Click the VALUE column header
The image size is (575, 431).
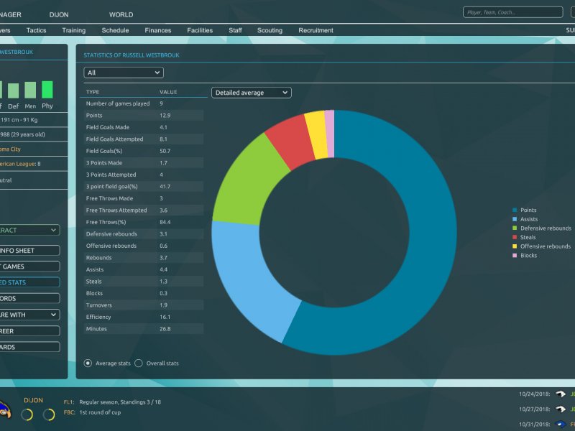168,92
